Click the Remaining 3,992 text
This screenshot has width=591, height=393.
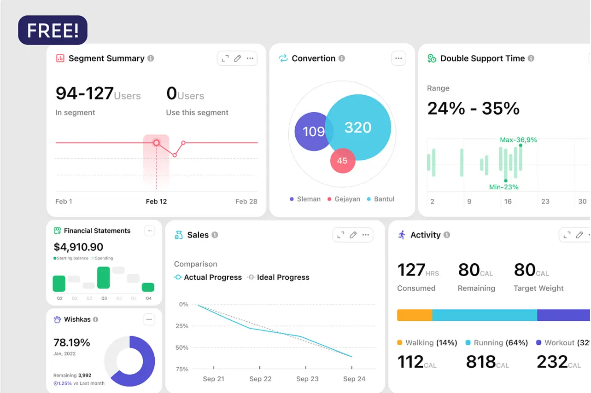[72, 376]
